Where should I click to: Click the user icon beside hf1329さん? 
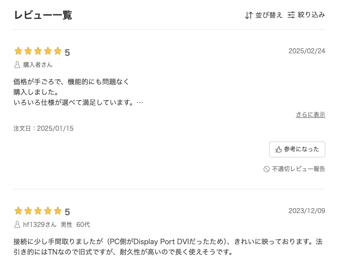[x=17, y=224]
